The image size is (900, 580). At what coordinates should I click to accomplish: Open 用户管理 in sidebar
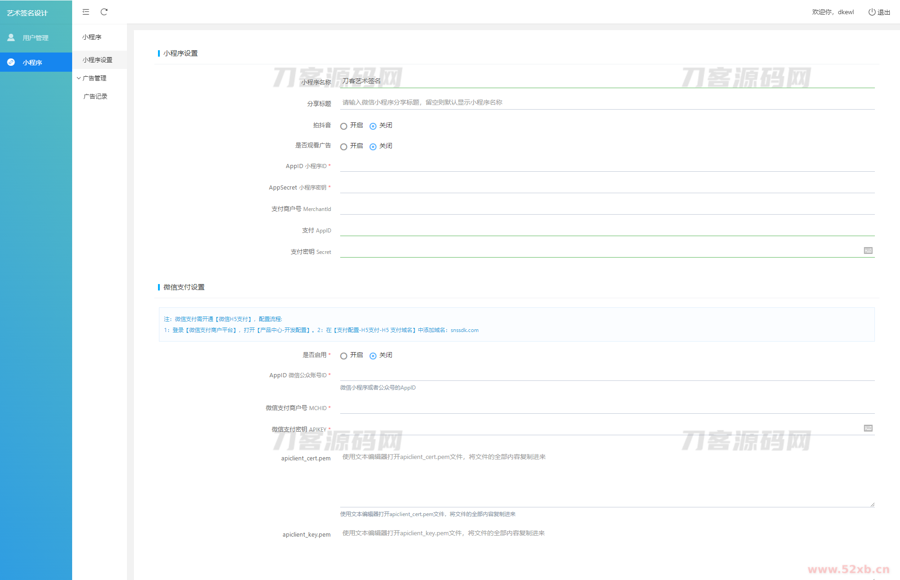pos(36,38)
